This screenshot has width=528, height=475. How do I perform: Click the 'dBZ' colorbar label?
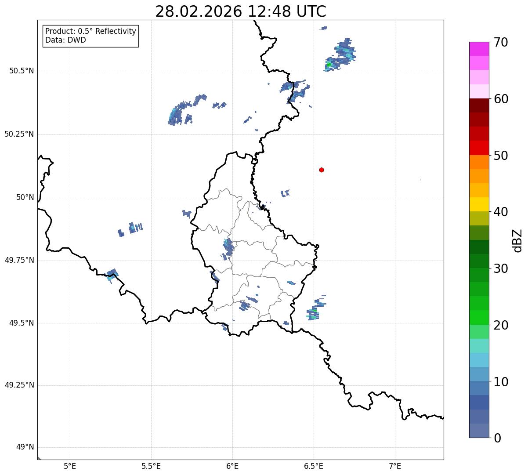[517, 240]
